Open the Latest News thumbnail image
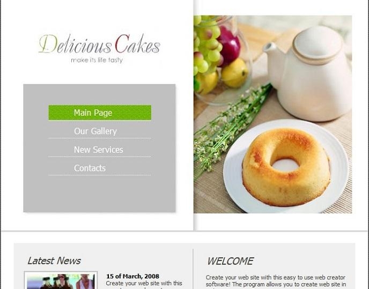The image size is (369, 289). (61, 280)
